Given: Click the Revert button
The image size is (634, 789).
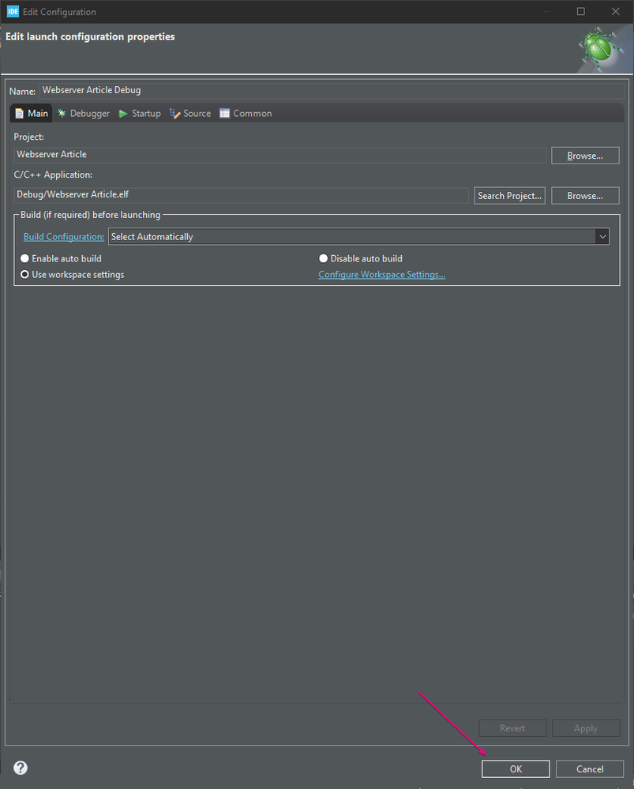Looking at the screenshot, I should click(x=512, y=728).
